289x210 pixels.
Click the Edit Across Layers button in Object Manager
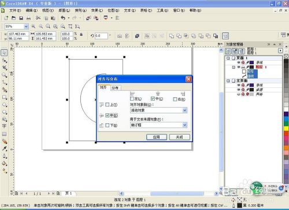tap(235, 51)
